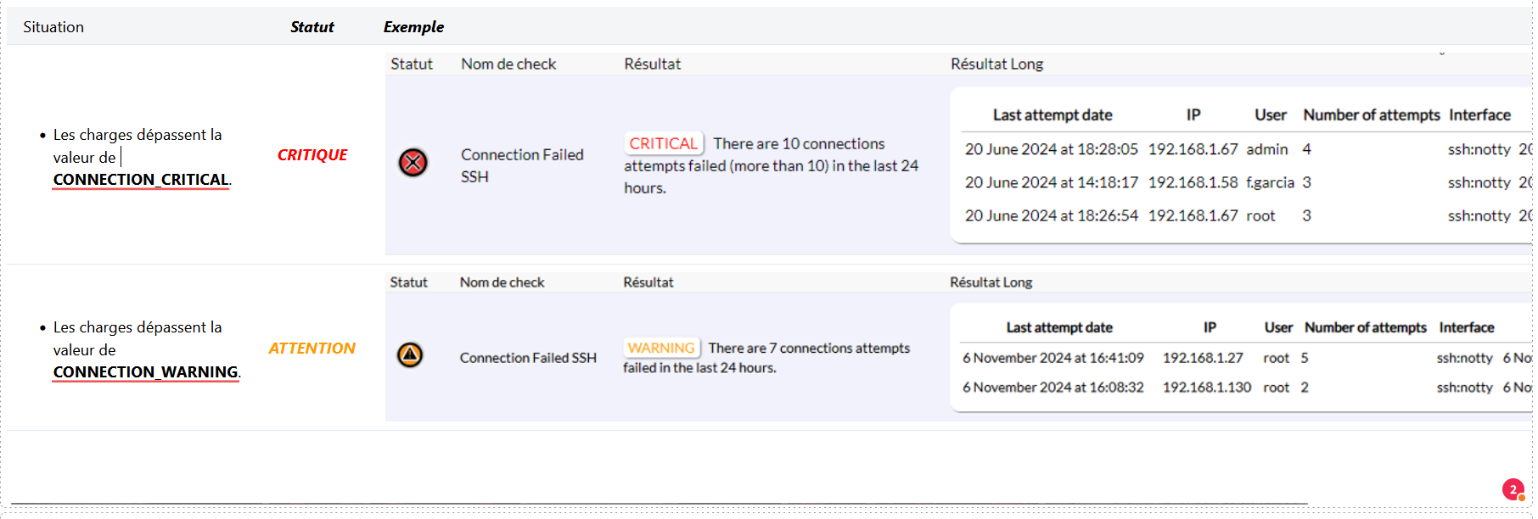Click the red CRITICAL result badge

664,143
